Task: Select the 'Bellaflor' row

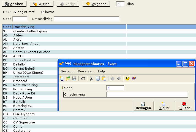Action: pyautogui.click(x=30, y=64)
